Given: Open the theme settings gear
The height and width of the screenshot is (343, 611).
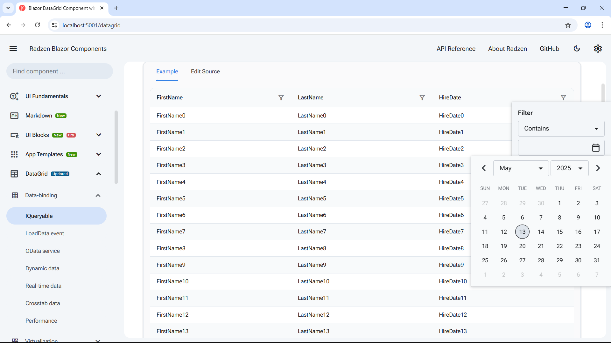Looking at the screenshot, I should point(598,49).
